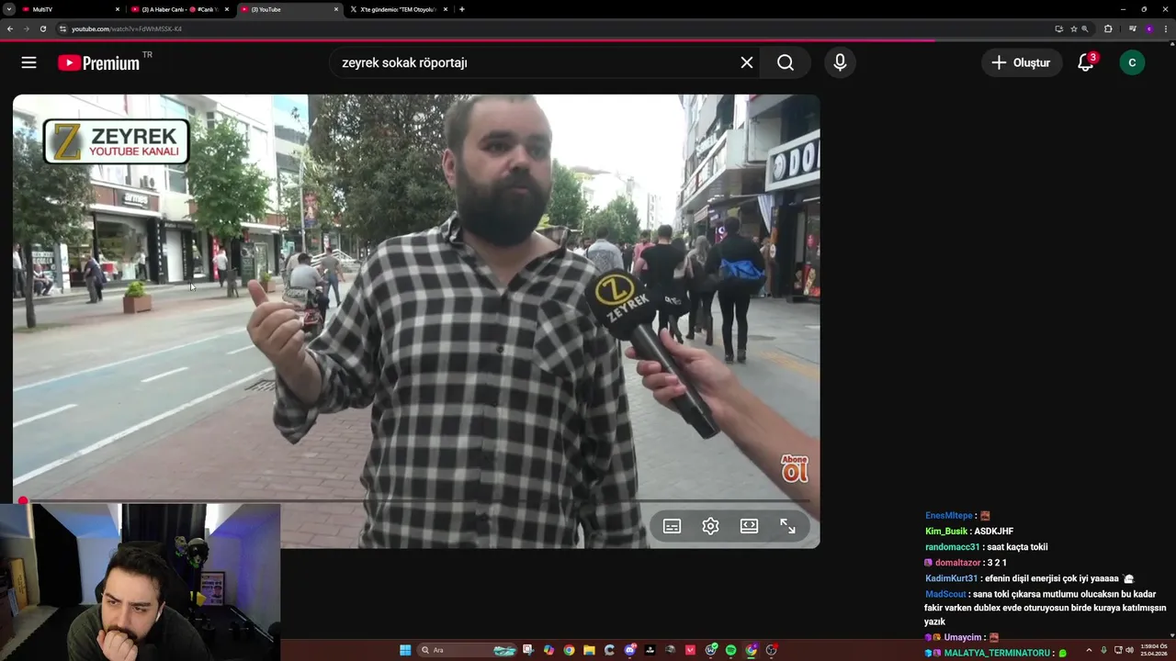Image resolution: width=1176 pixels, height=661 pixels.
Task: Open the YouTube guide hamburger menu
Action: (28, 62)
